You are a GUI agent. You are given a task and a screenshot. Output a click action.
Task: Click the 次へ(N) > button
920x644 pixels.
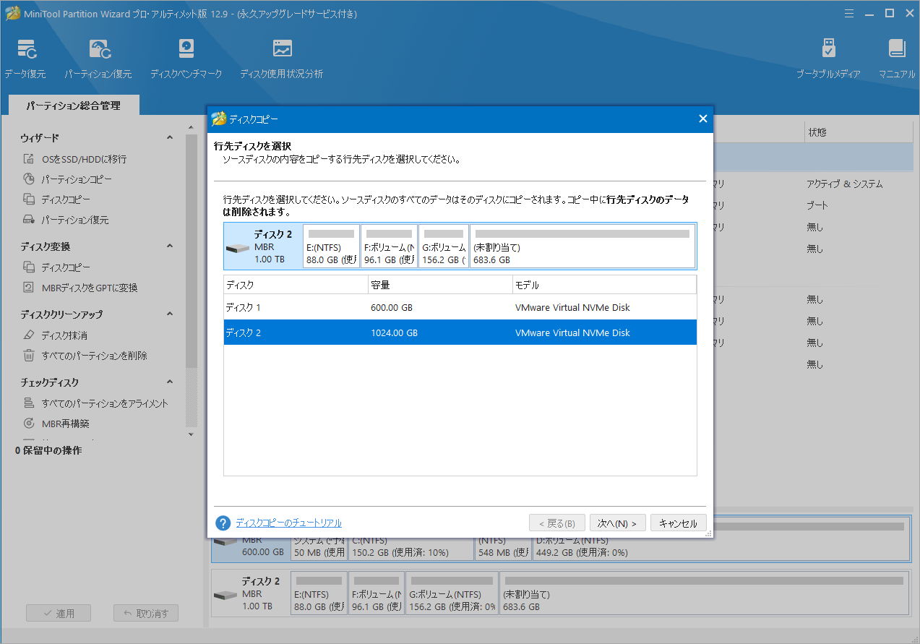click(617, 523)
